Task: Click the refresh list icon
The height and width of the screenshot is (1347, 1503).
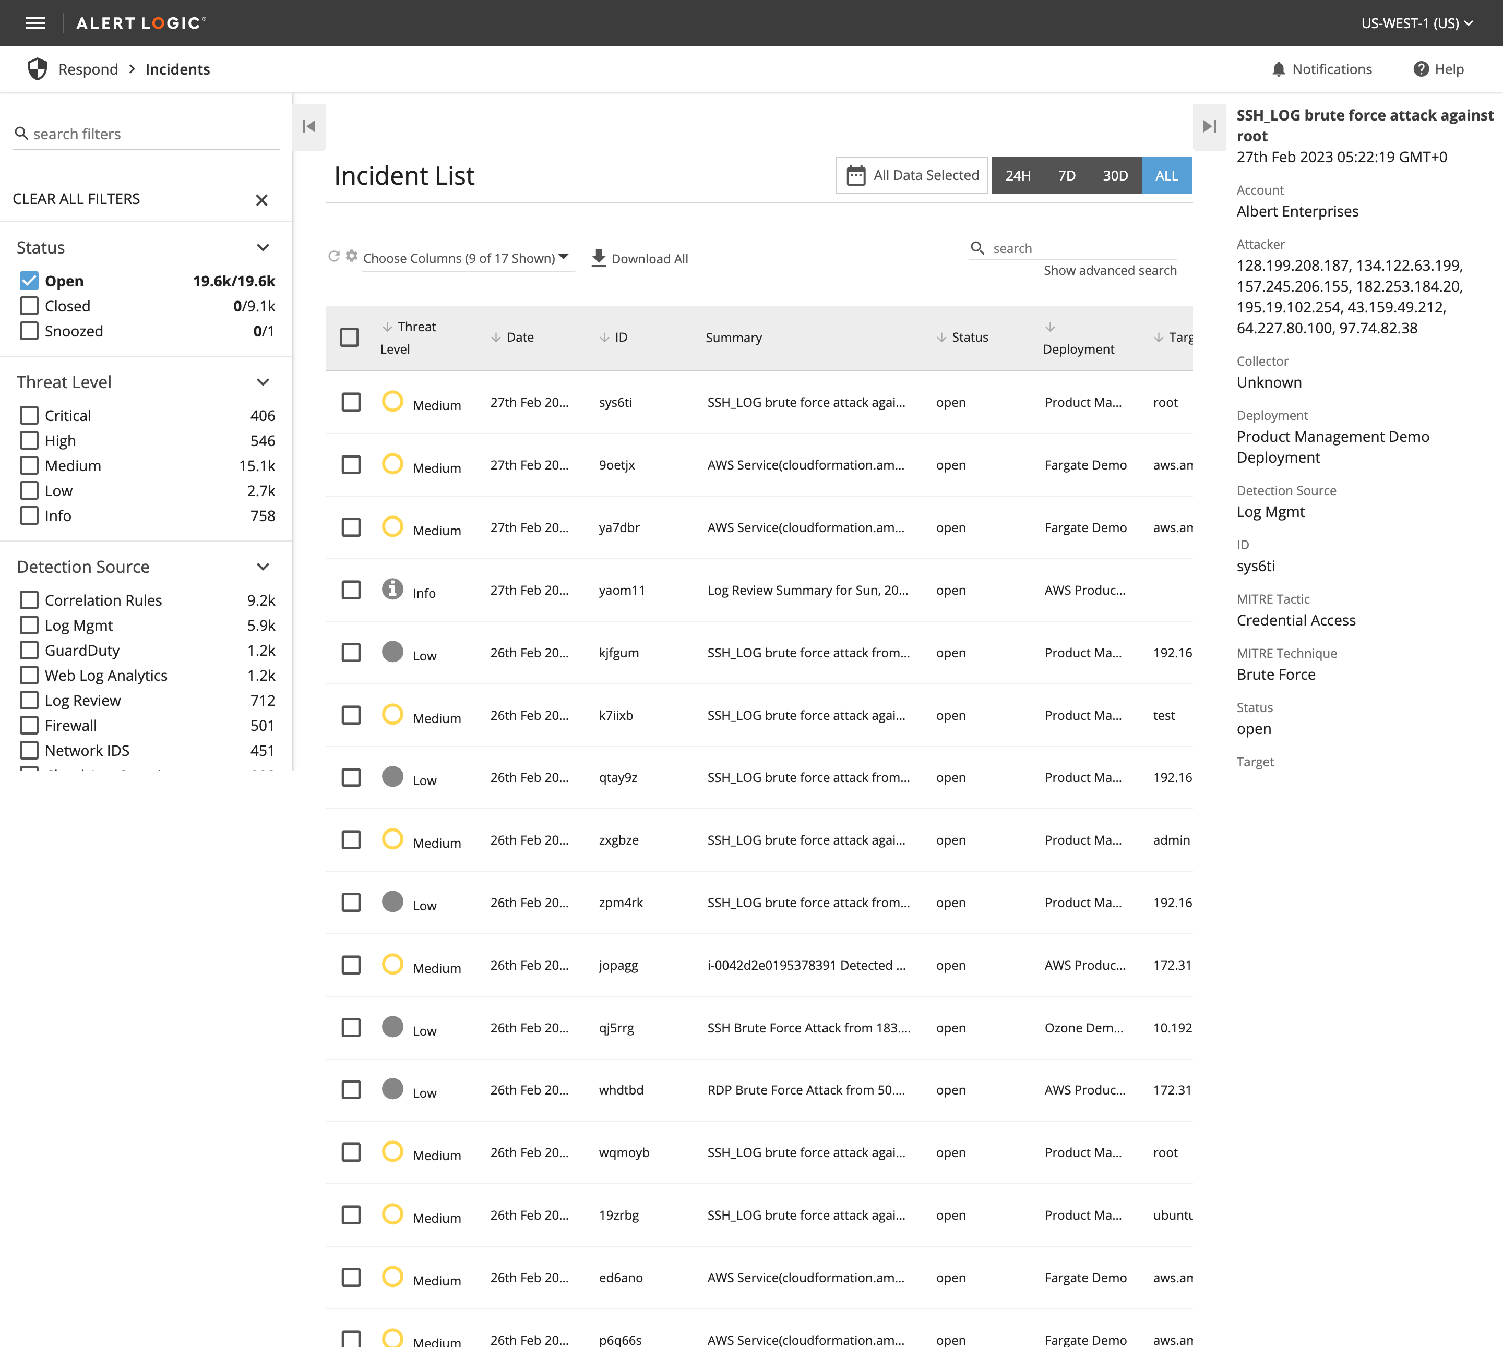Action: tap(334, 256)
